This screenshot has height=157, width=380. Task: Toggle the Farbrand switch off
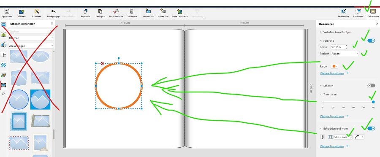coord(371,41)
